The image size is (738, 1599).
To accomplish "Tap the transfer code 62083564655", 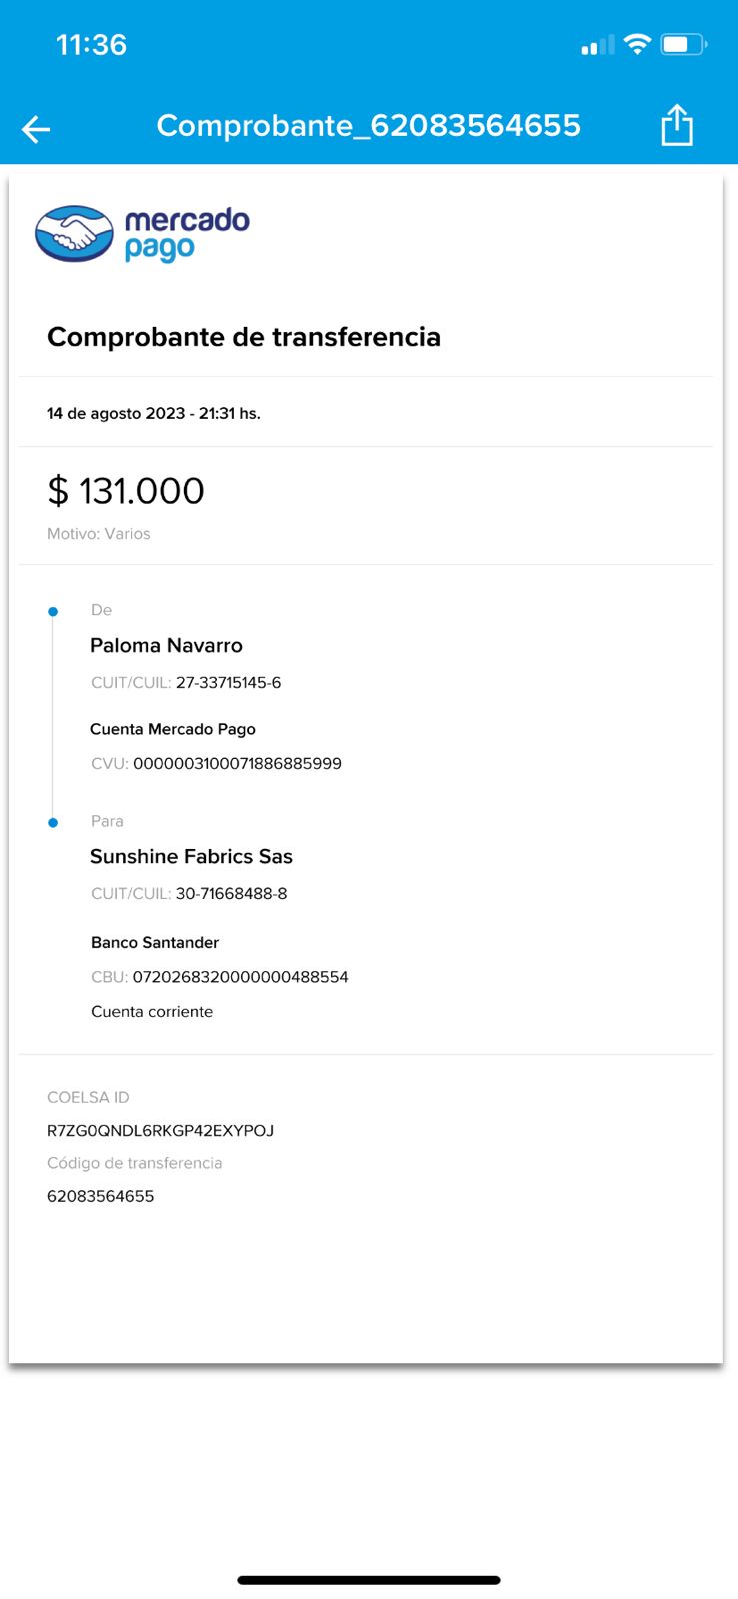I will click(x=100, y=1197).
